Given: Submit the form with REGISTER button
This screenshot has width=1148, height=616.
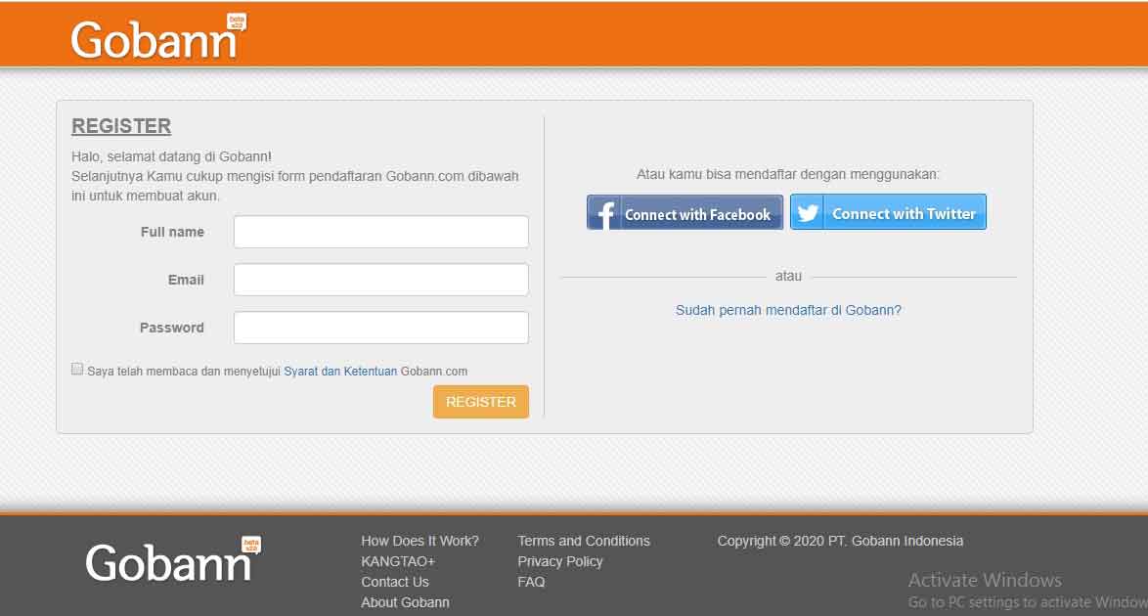Looking at the screenshot, I should [481, 402].
